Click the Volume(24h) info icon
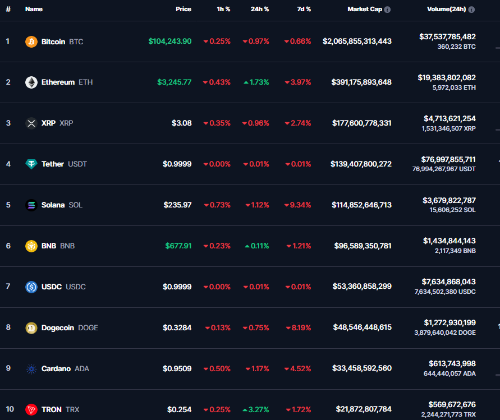This screenshot has height=420, width=500. click(471, 10)
